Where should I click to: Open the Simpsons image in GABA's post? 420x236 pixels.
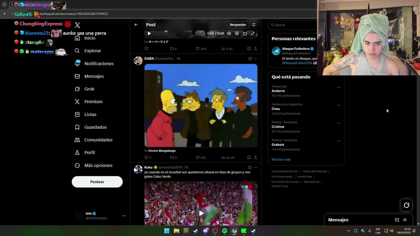tap(201, 105)
